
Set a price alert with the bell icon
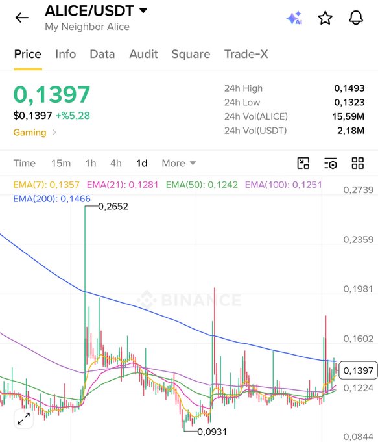(x=356, y=18)
